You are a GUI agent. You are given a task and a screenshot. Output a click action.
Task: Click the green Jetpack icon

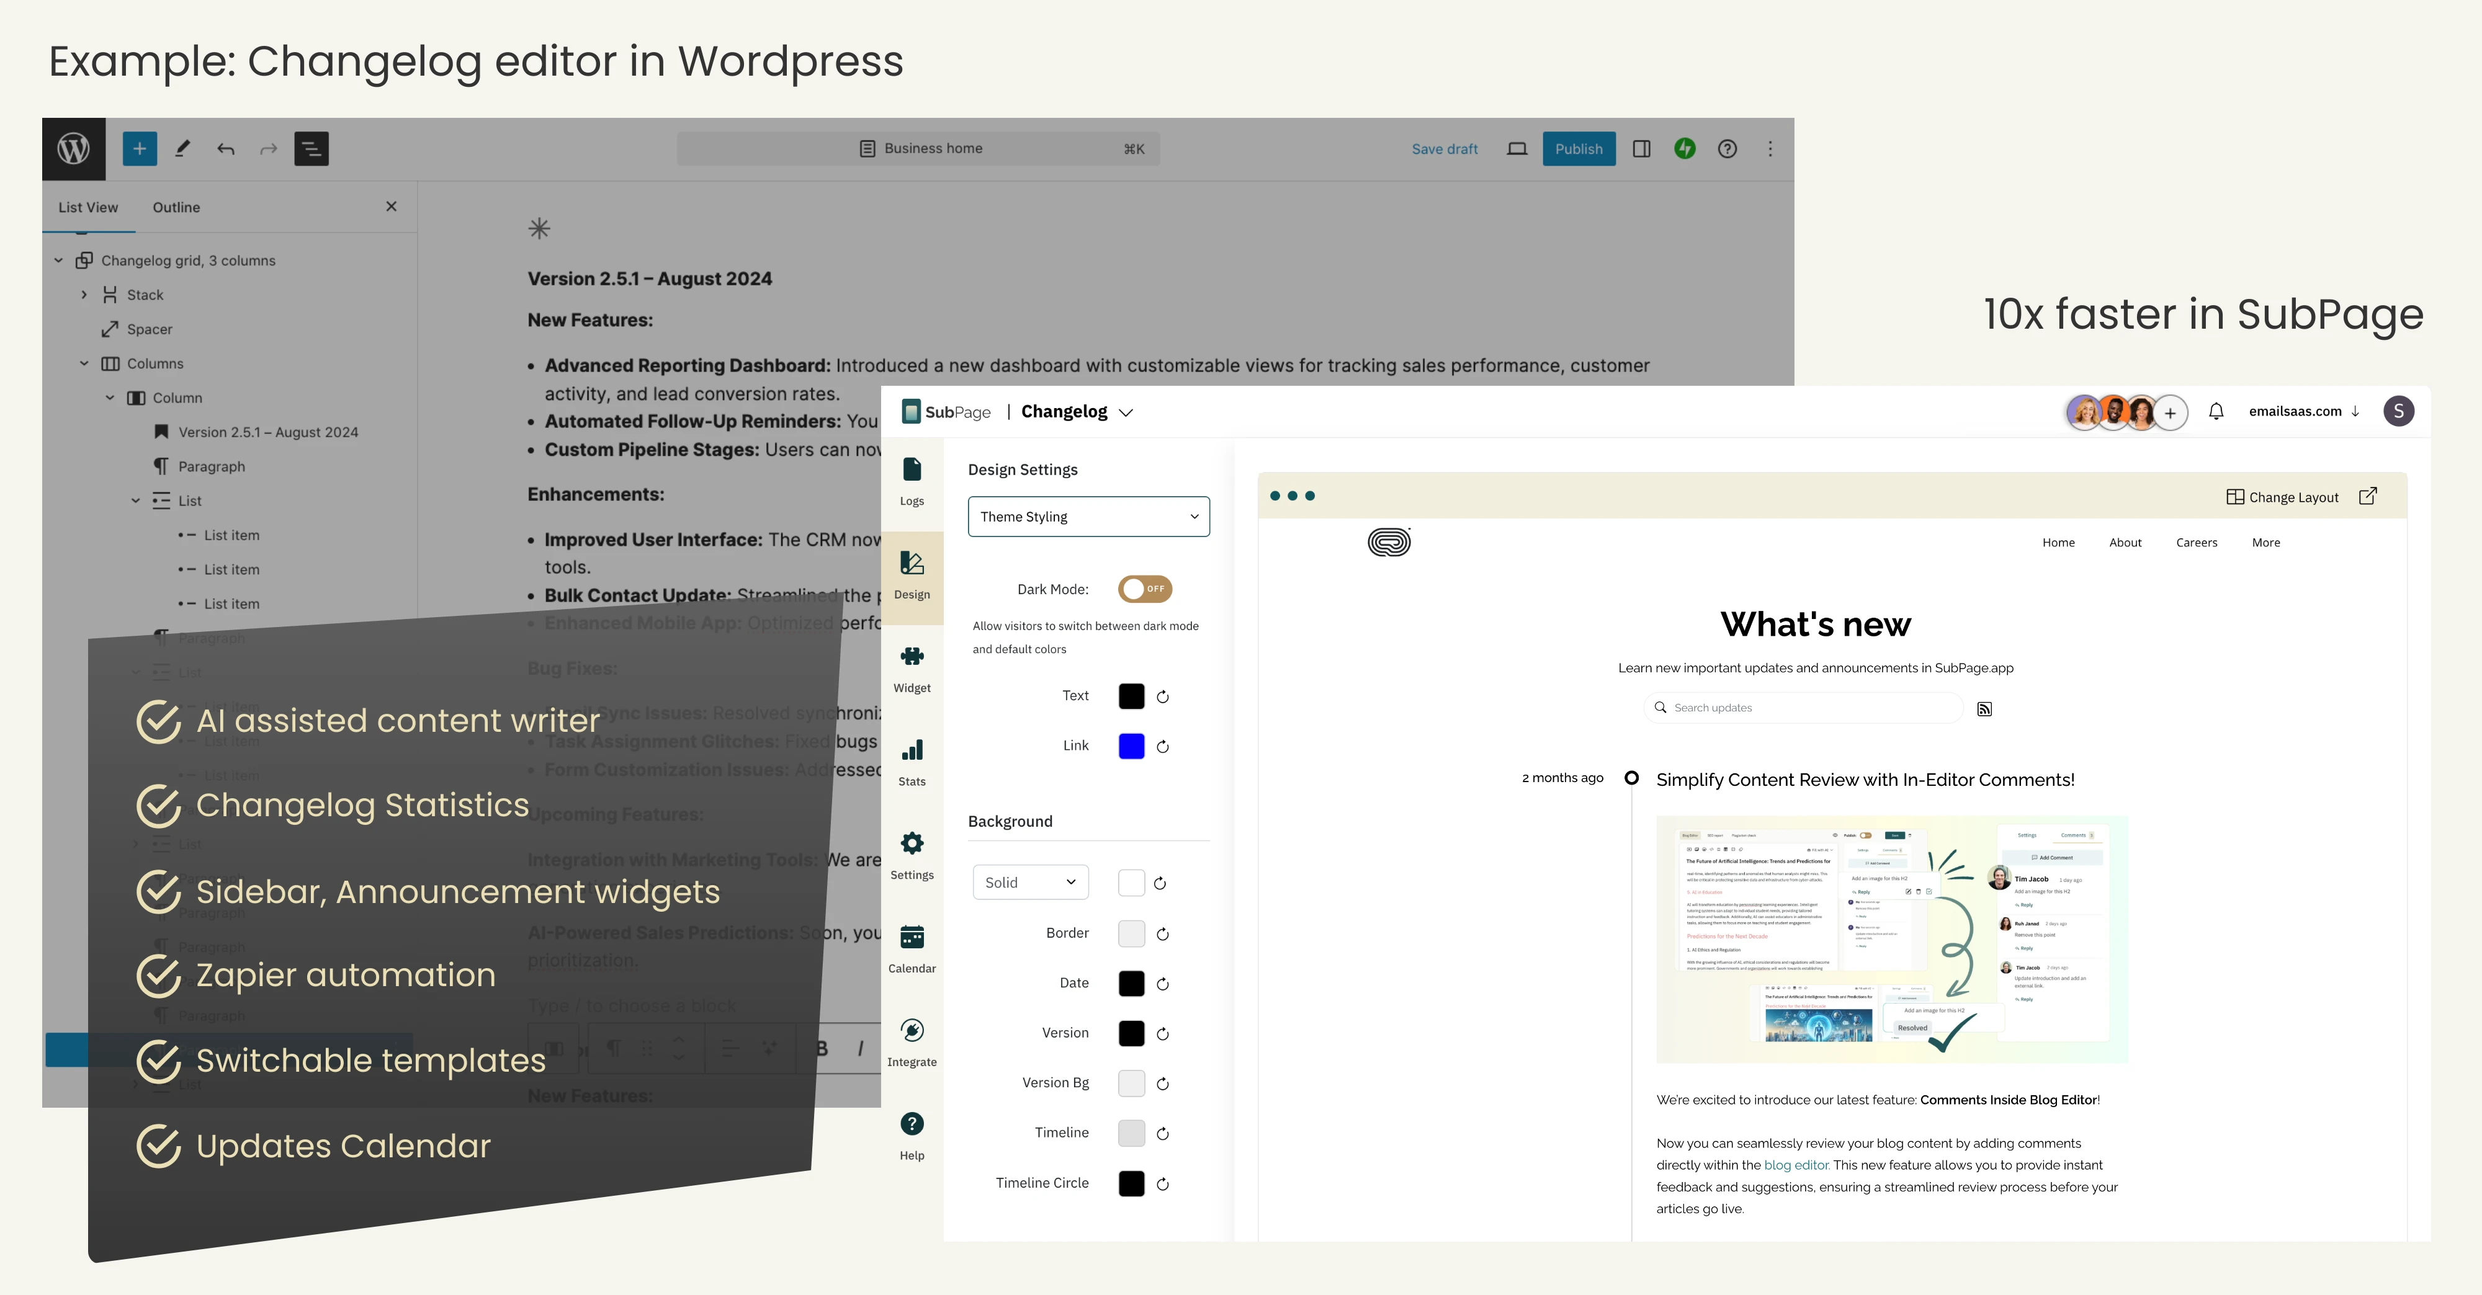coord(1684,148)
